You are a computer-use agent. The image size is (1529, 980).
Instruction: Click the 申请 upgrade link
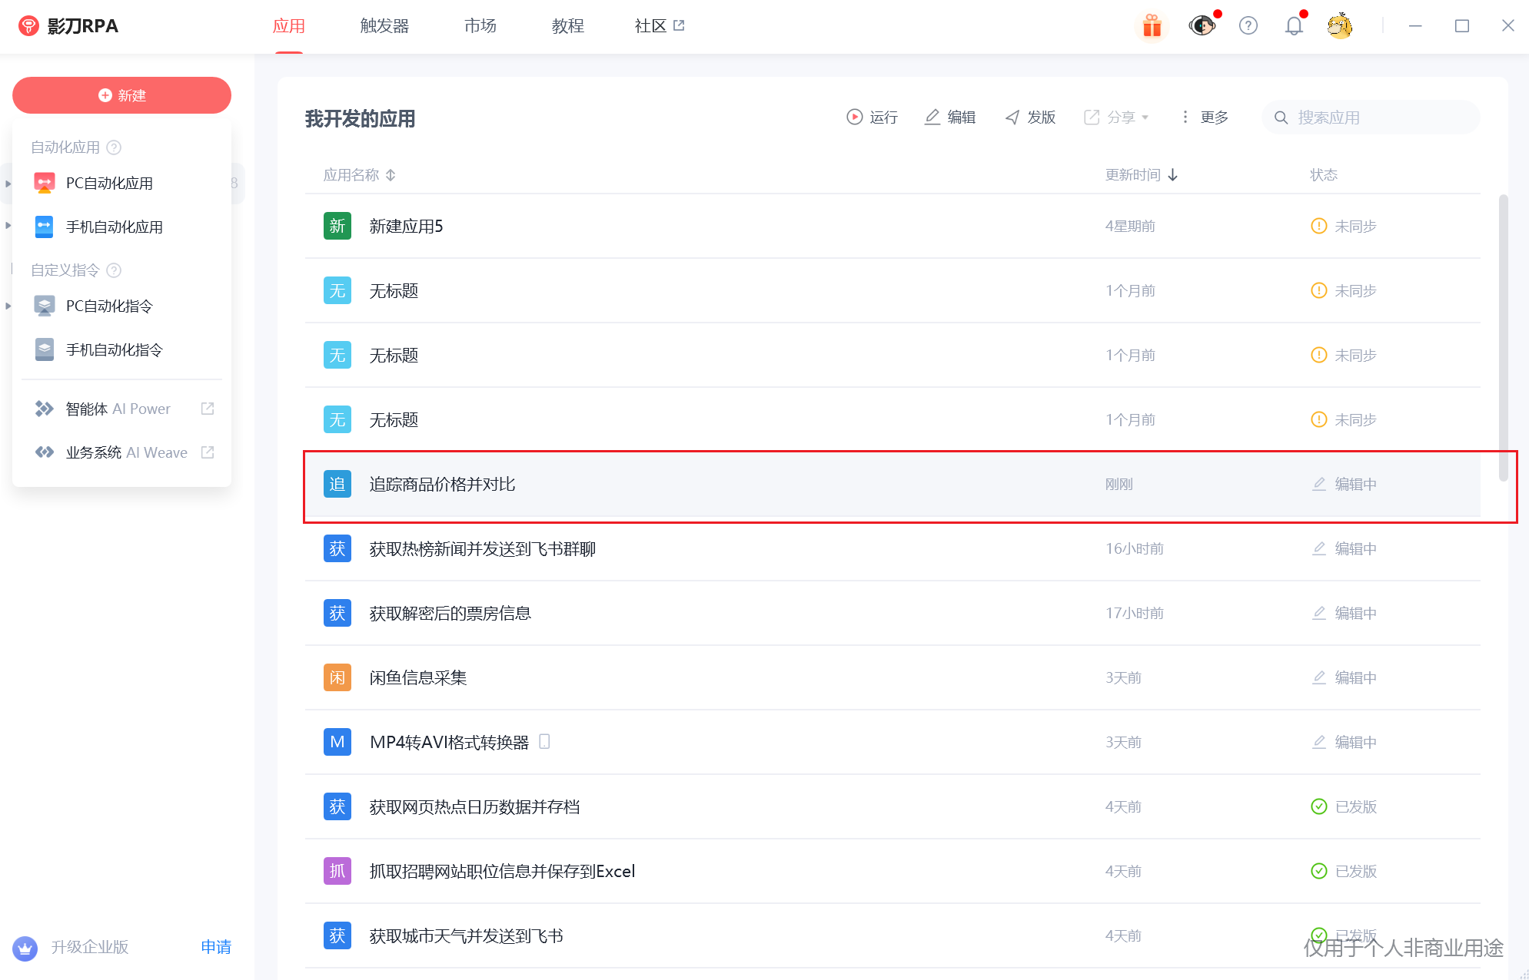coord(216,947)
